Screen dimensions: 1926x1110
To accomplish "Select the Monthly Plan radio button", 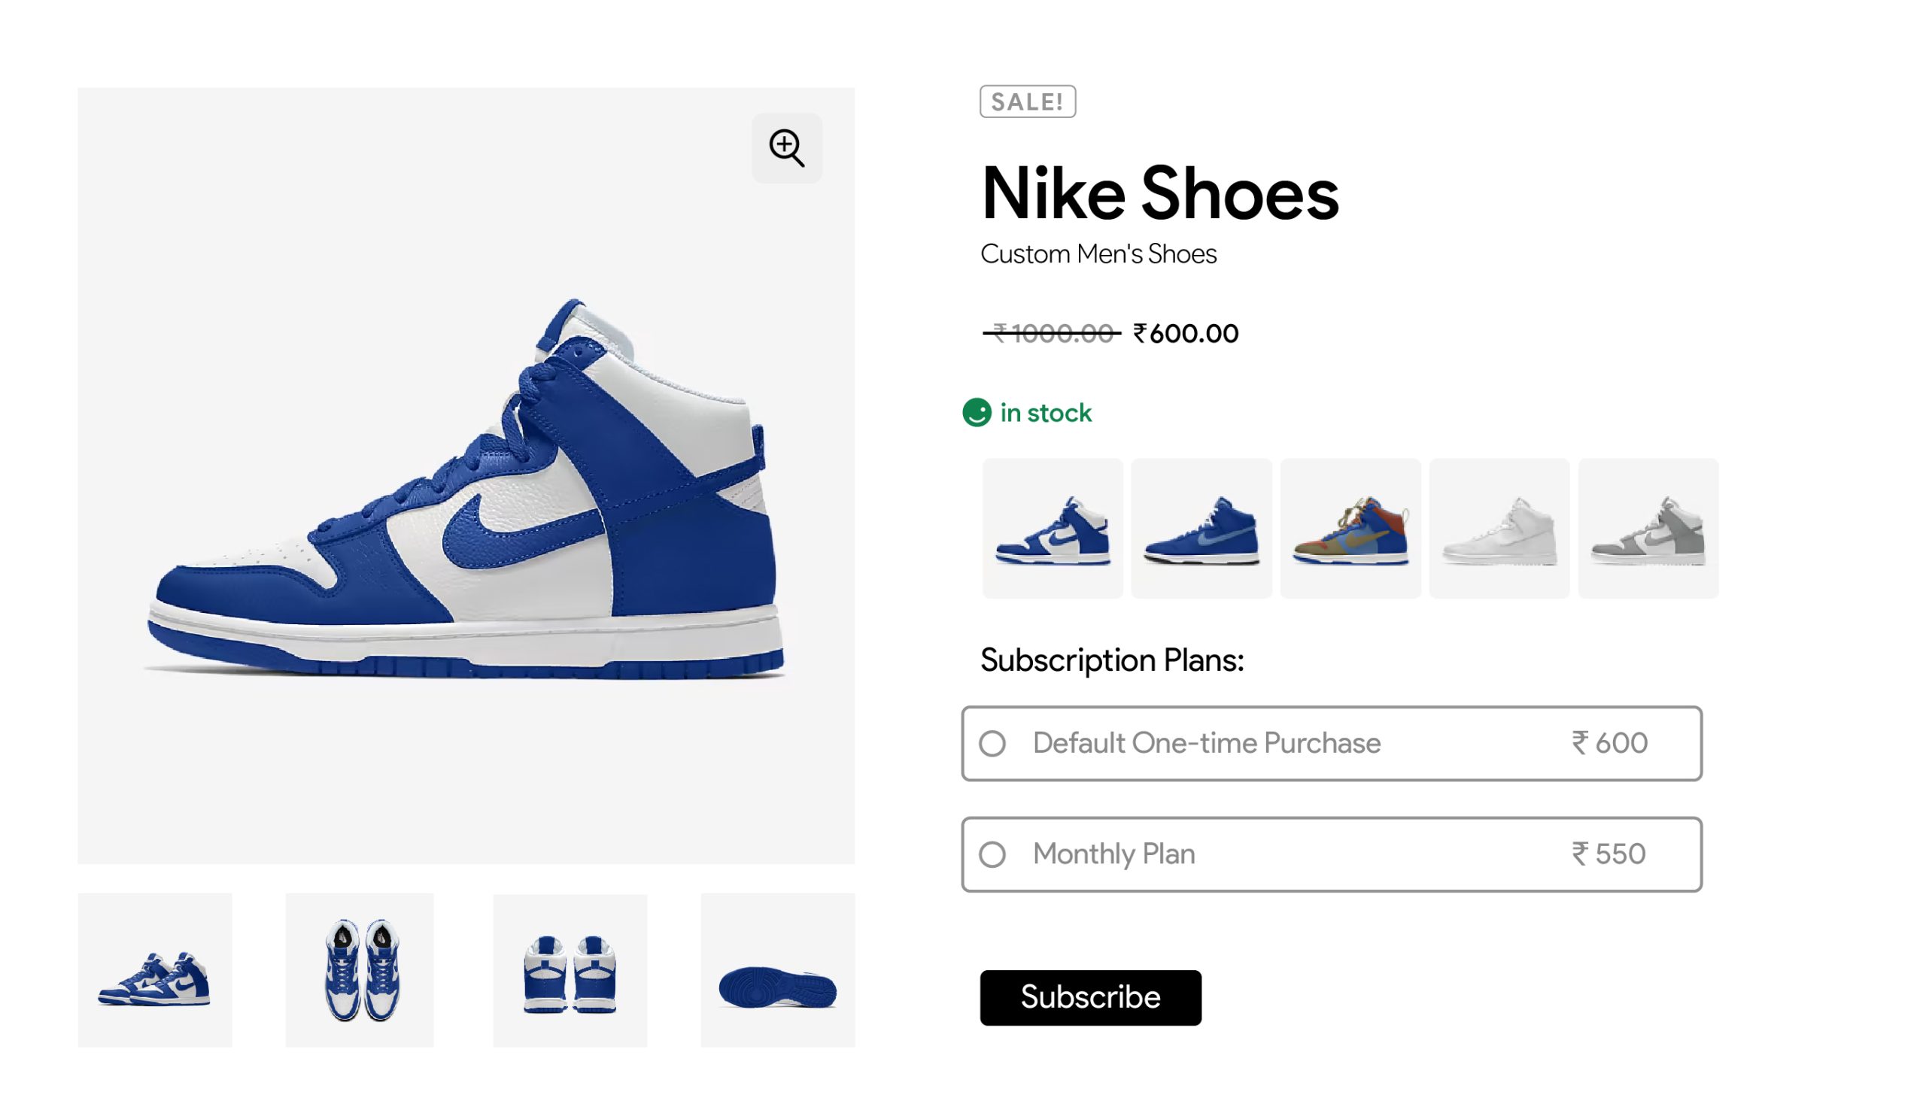I will (992, 854).
